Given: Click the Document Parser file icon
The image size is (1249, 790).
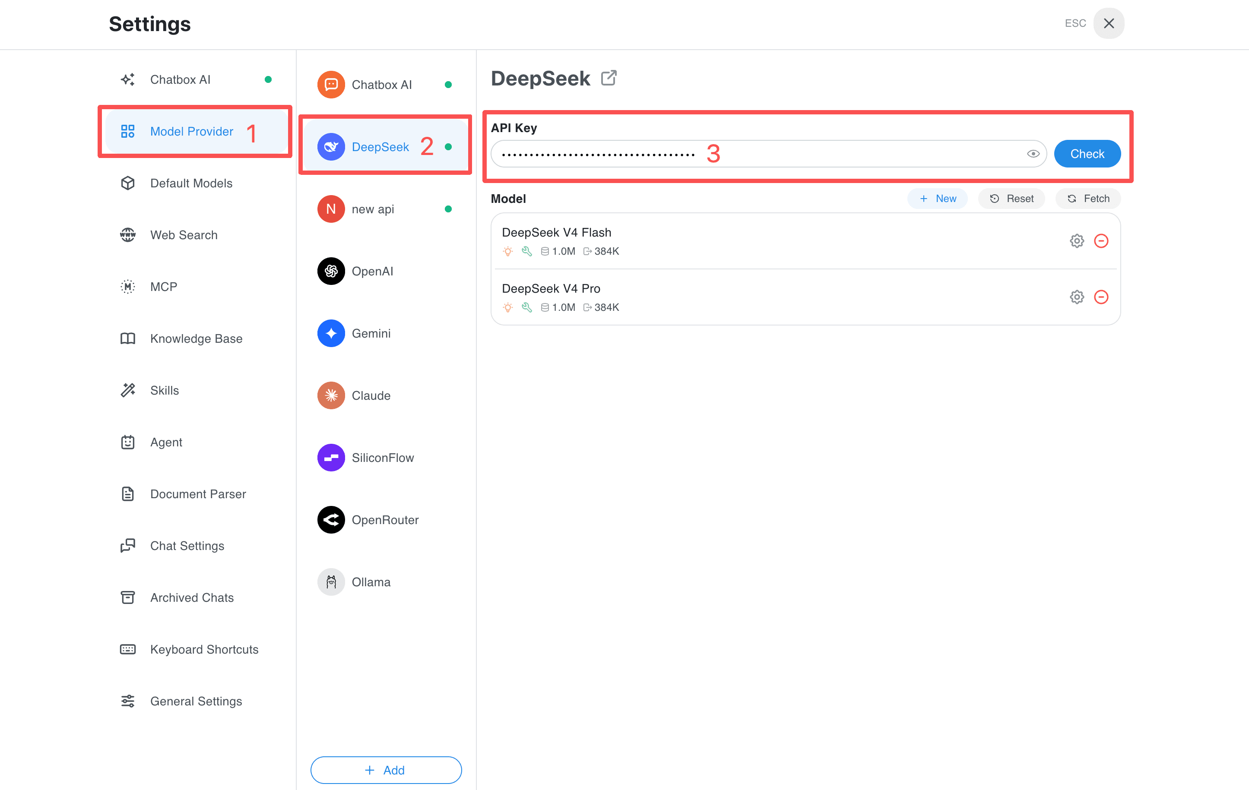Looking at the screenshot, I should (127, 494).
